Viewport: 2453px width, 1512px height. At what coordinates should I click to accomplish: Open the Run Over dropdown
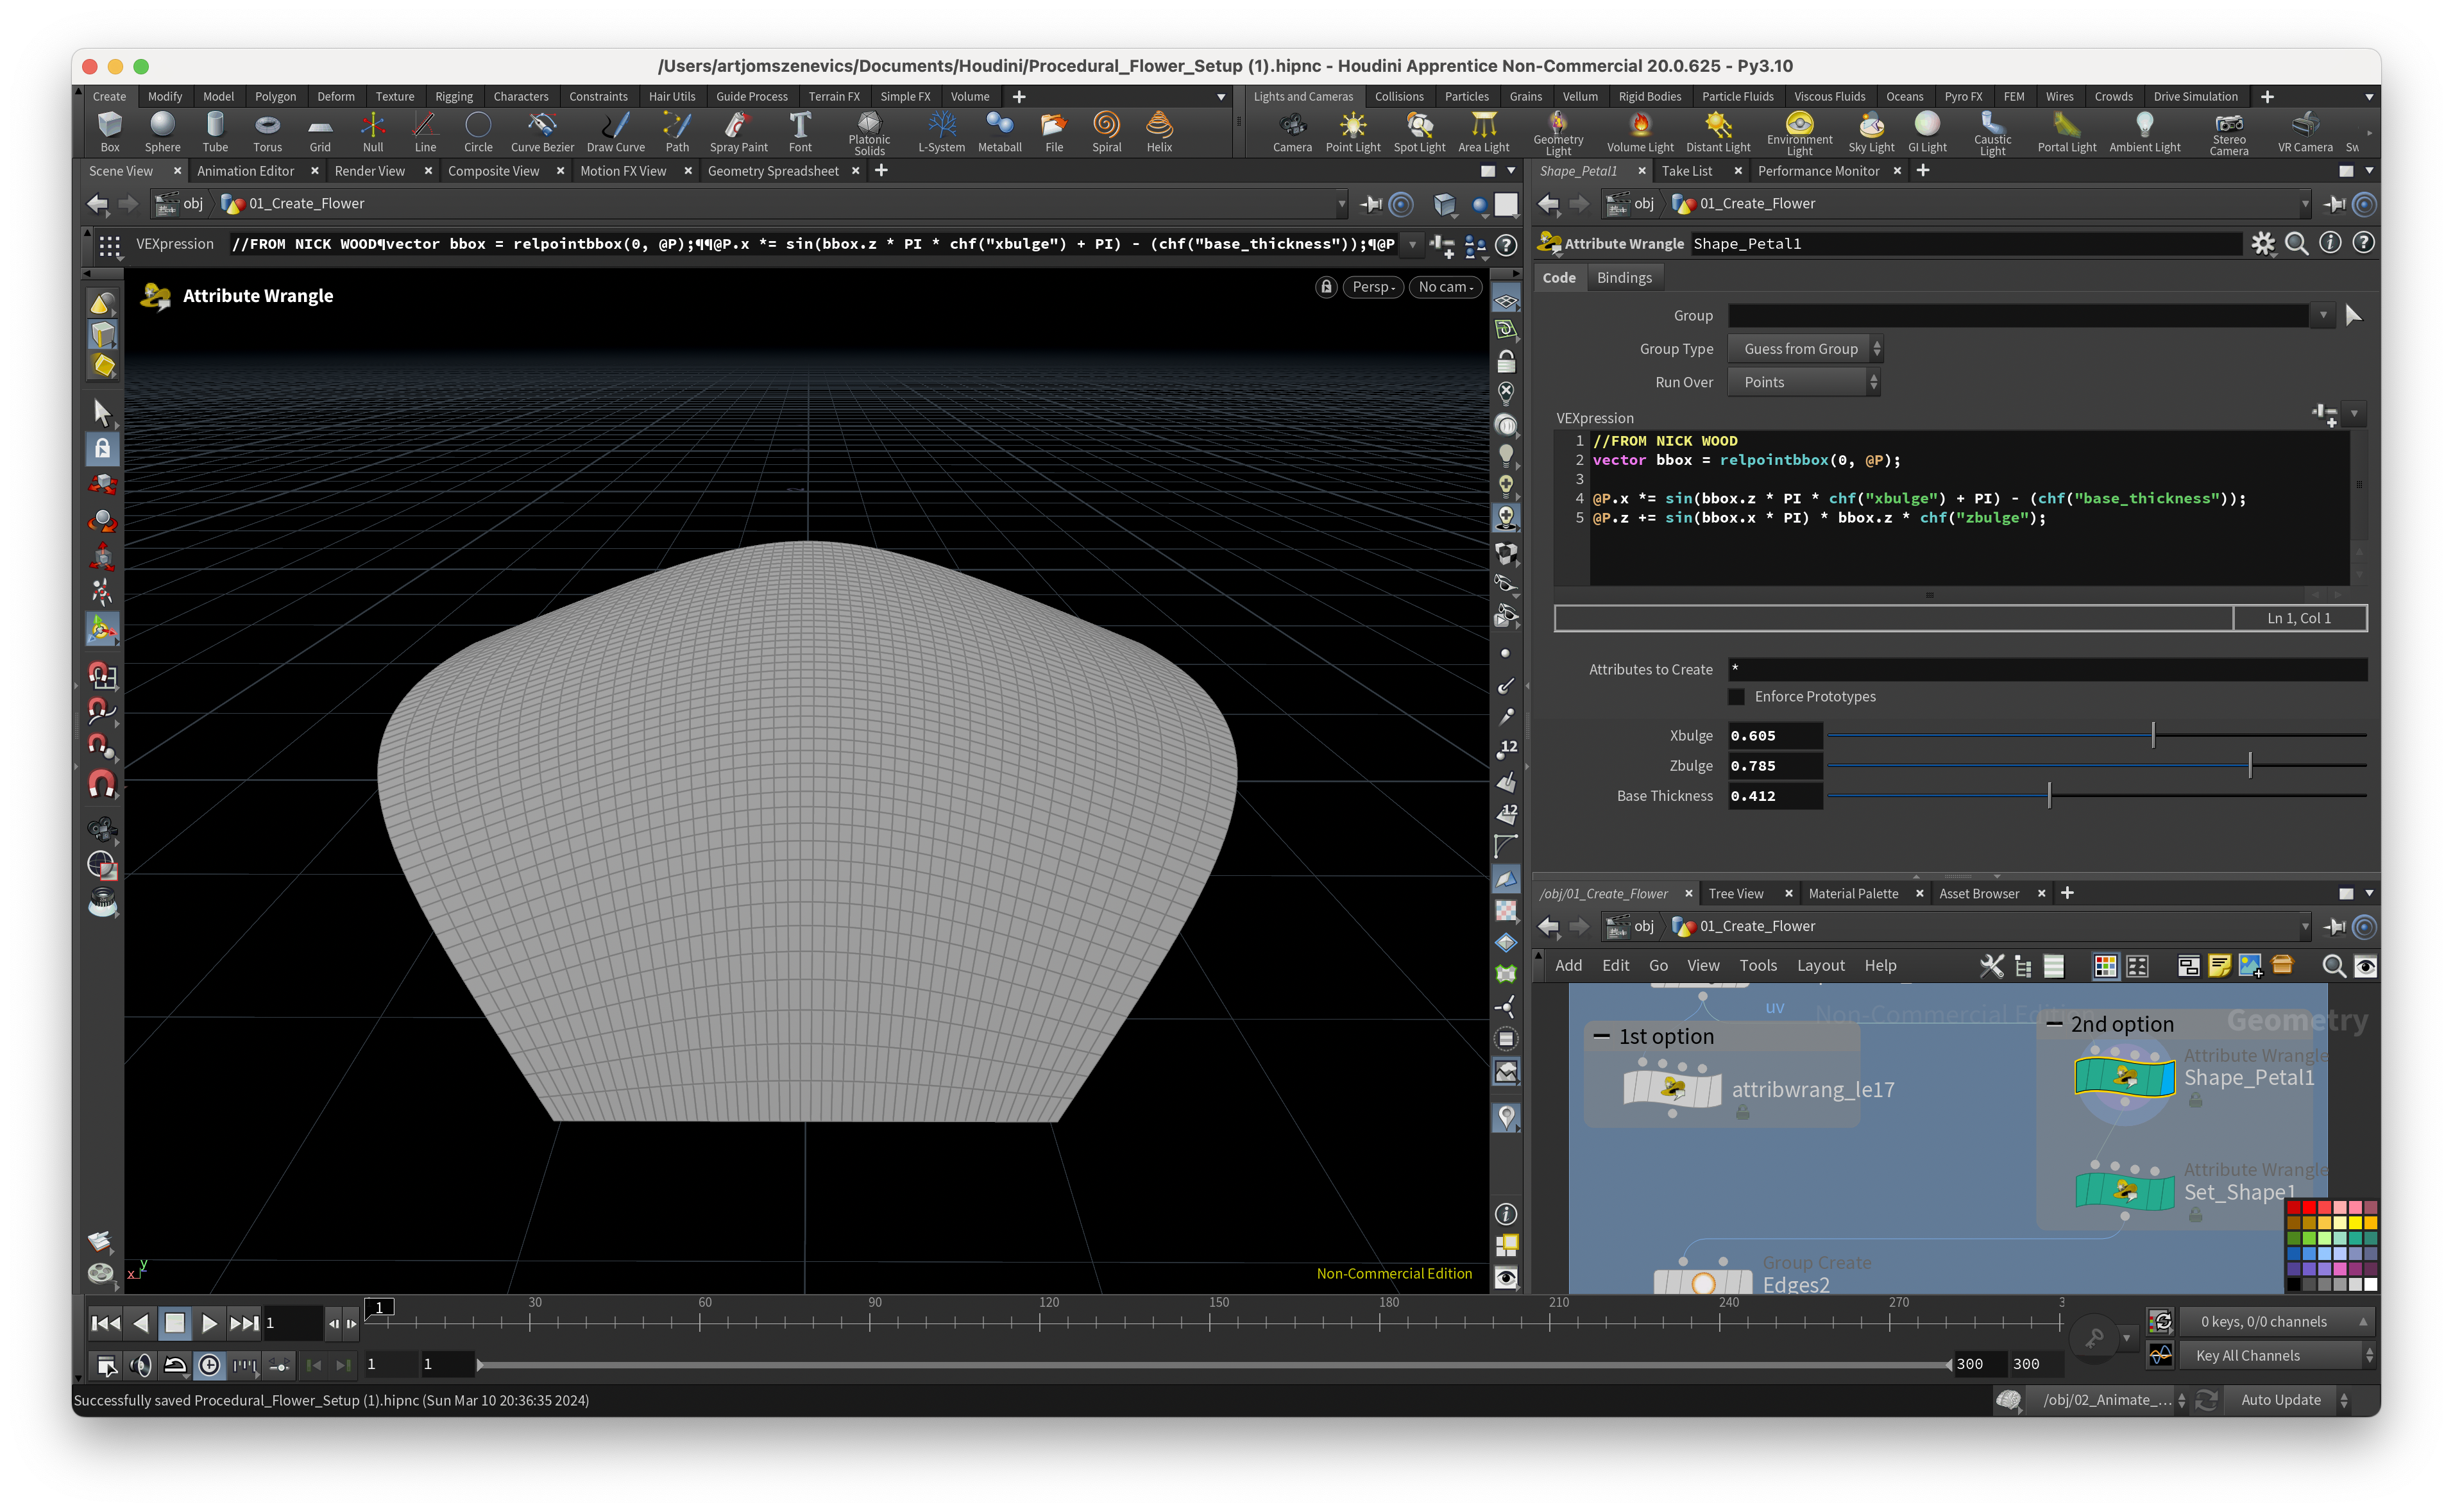1804,382
